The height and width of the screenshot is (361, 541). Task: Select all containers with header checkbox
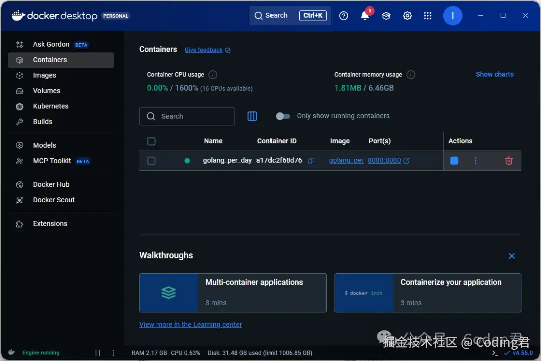point(151,141)
